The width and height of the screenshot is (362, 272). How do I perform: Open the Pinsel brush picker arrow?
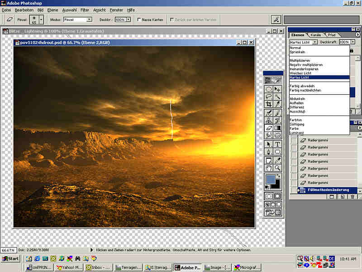point(41,19)
